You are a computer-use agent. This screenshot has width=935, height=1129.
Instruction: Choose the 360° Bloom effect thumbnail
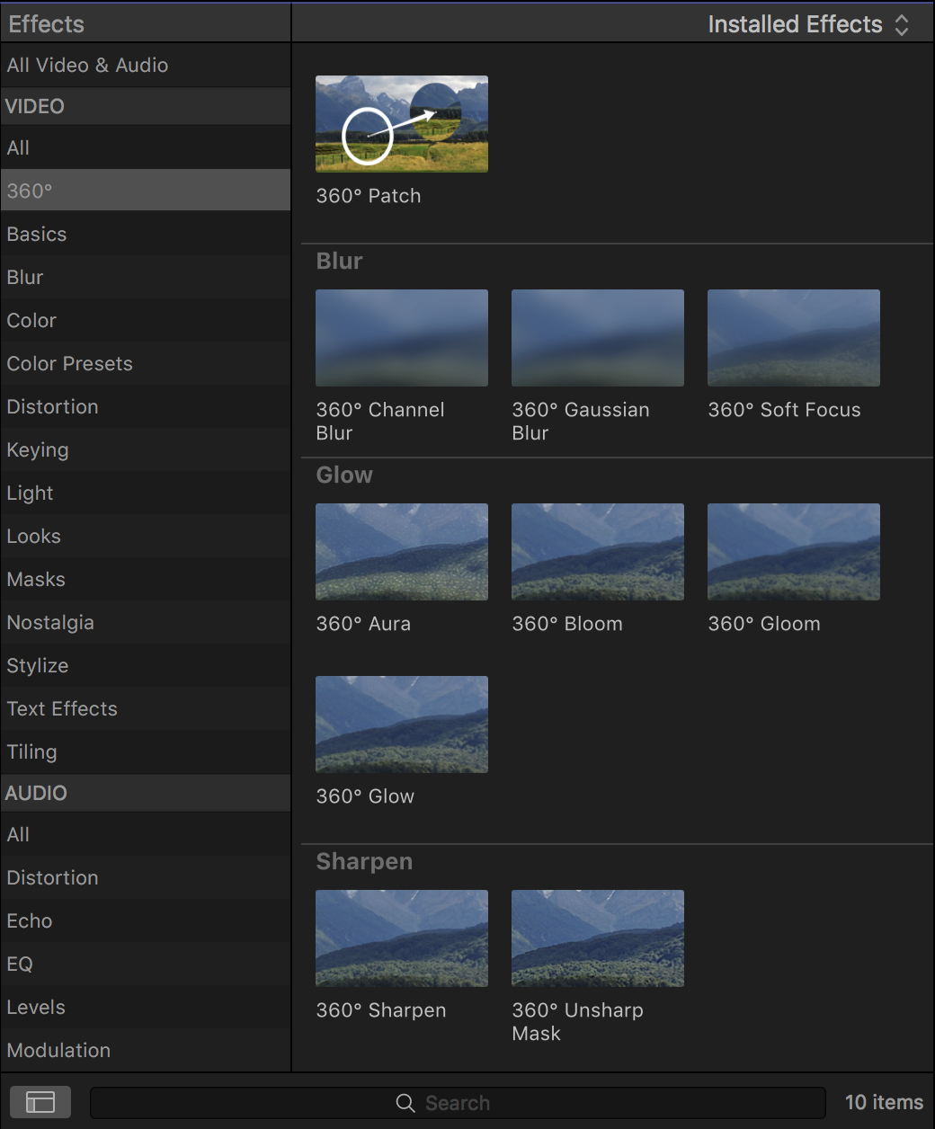[x=598, y=552]
